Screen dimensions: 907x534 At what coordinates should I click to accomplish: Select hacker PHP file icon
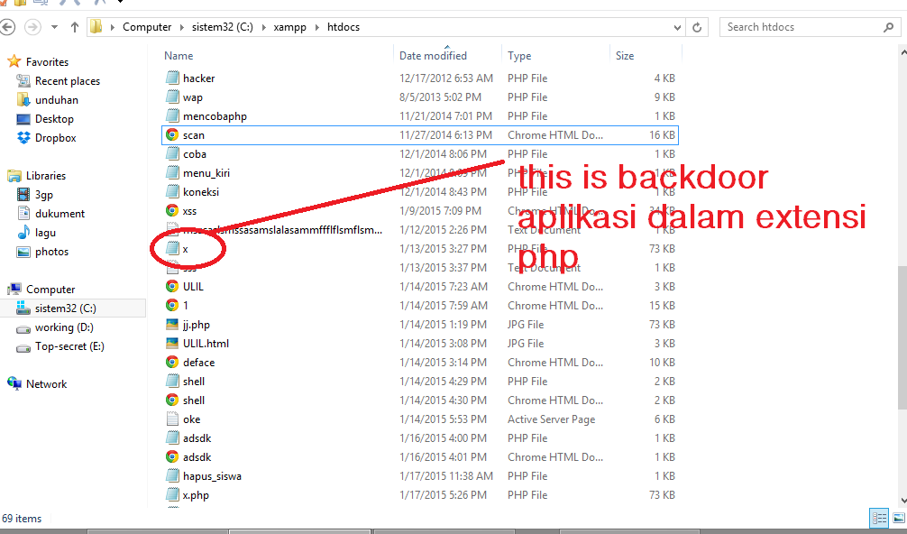(172, 78)
